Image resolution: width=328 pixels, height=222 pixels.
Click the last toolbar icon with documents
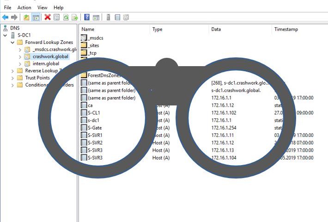tap(126, 17)
